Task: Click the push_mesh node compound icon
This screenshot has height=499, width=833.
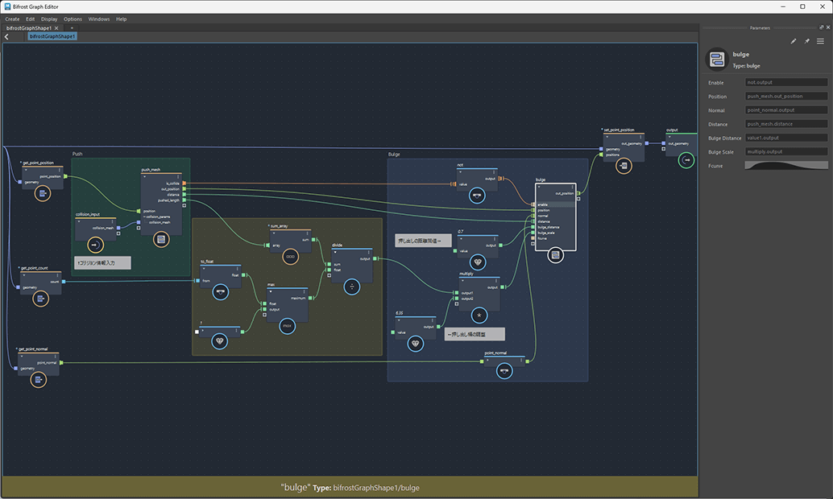Action: coord(161,239)
